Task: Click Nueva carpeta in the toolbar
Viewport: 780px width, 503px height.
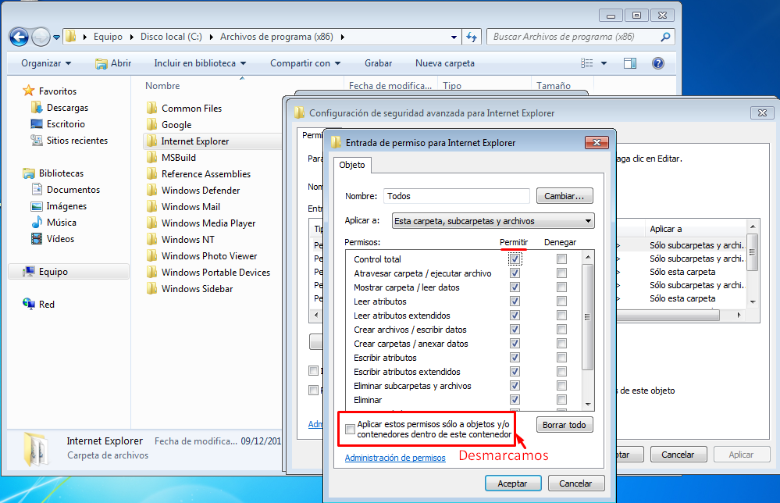Action: click(x=445, y=63)
